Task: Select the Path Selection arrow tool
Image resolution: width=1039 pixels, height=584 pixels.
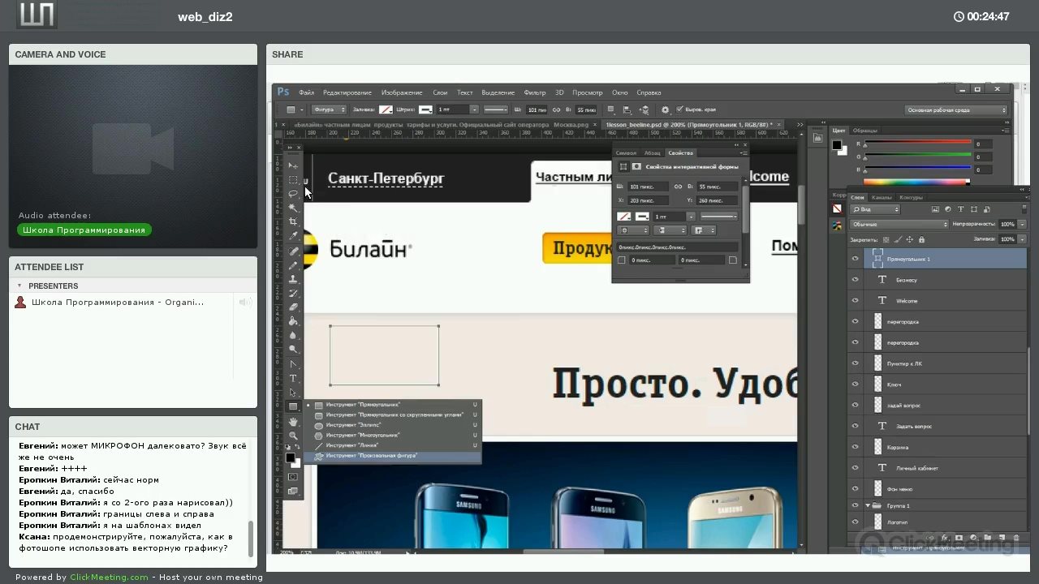Action: point(293,393)
